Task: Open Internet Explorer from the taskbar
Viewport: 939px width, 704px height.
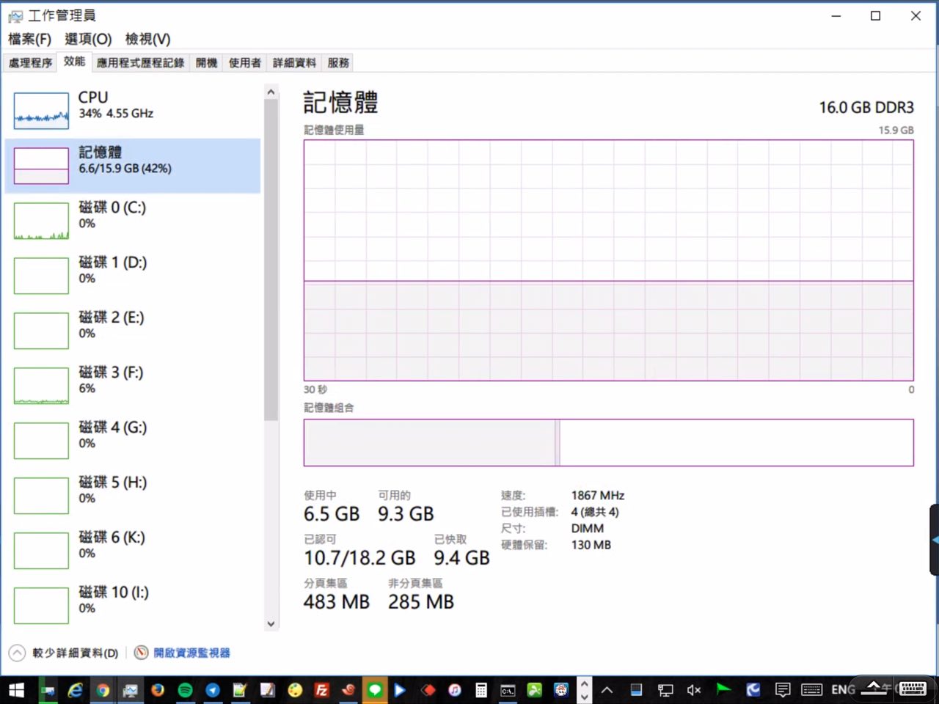Action: pyautogui.click(x=75, y=690)
